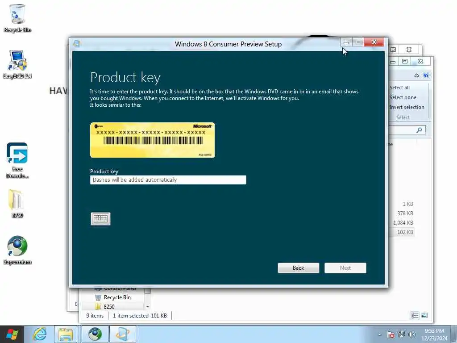The width and height of the screenshot is (457, 343).
Task: Click the Action Center flag tray icon
Action: coord(391,335)
